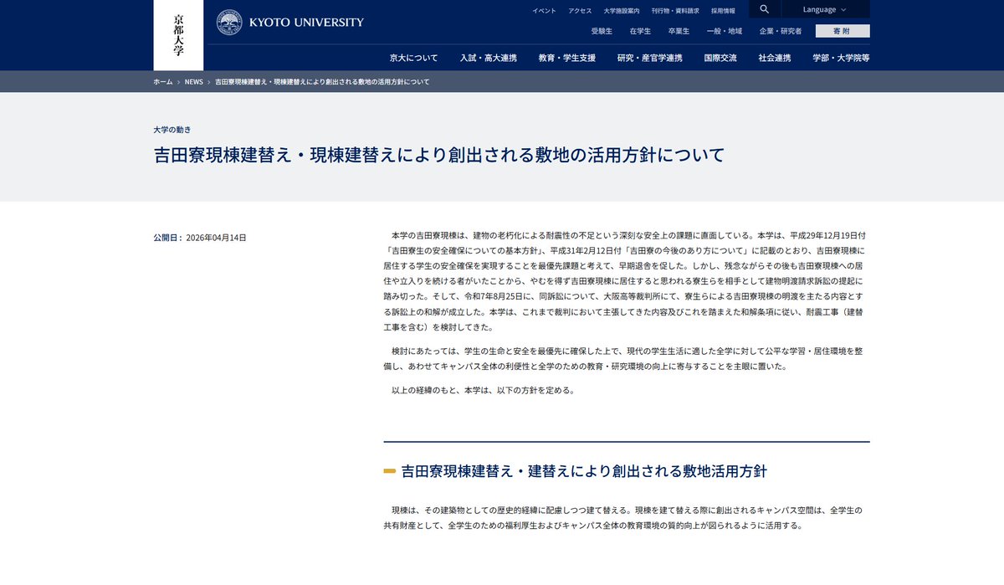Select 卒業生 audience link

(679, 31)
